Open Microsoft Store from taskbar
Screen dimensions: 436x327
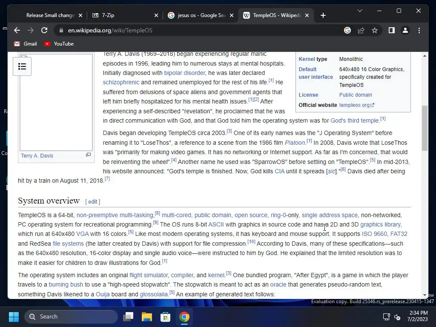pos(165,317)
